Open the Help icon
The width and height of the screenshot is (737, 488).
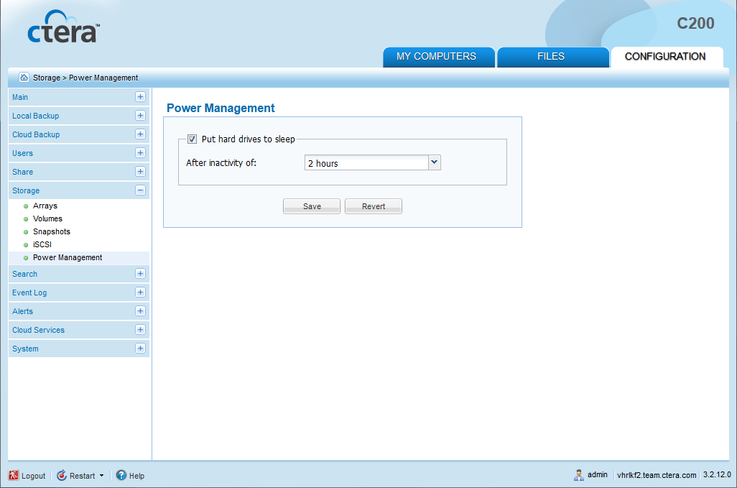[121, 475]
